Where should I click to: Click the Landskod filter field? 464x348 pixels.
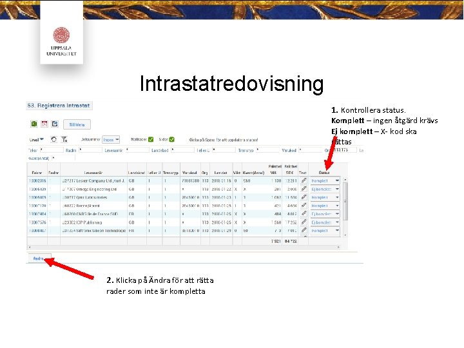(x=182, y=150)
